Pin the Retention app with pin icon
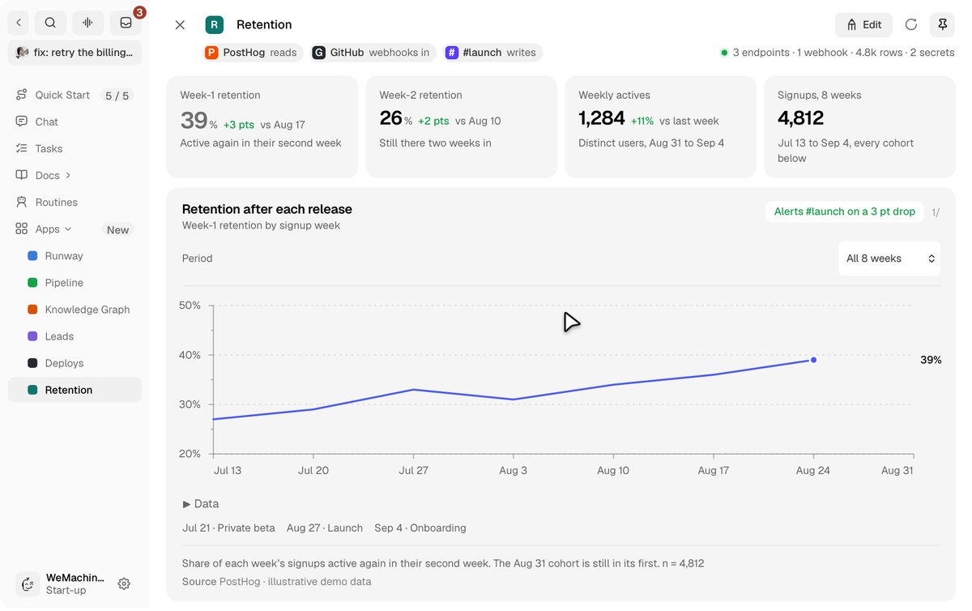The width and height of the screenshot is (972, 611). pyautogui.click(x=942, y=24)
